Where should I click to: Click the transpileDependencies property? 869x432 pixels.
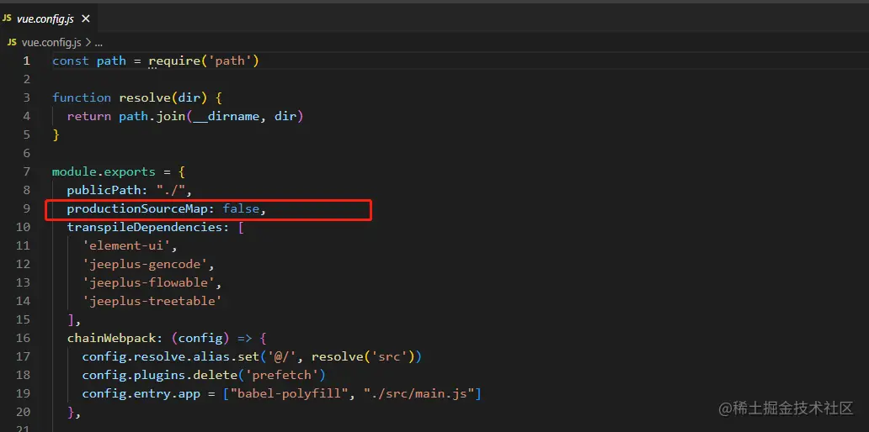(x=145, y=227)
